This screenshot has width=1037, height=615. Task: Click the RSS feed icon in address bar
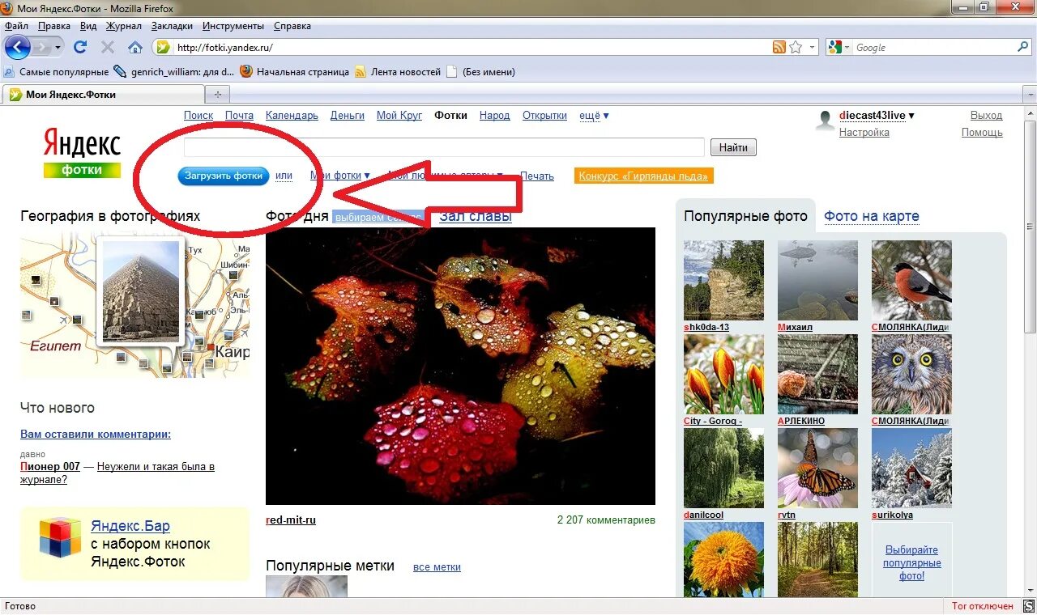pyautogui.click(x=779, y=47)
